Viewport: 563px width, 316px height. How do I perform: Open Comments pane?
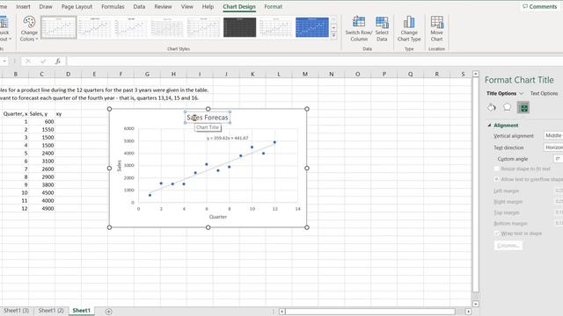[x=539, y=6]
